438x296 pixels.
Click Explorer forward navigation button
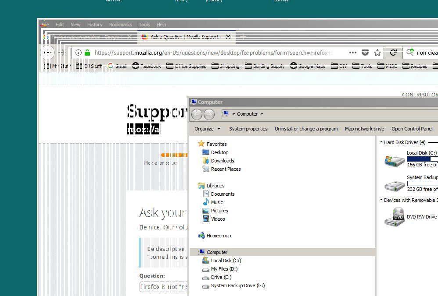(x=209, y=114)
